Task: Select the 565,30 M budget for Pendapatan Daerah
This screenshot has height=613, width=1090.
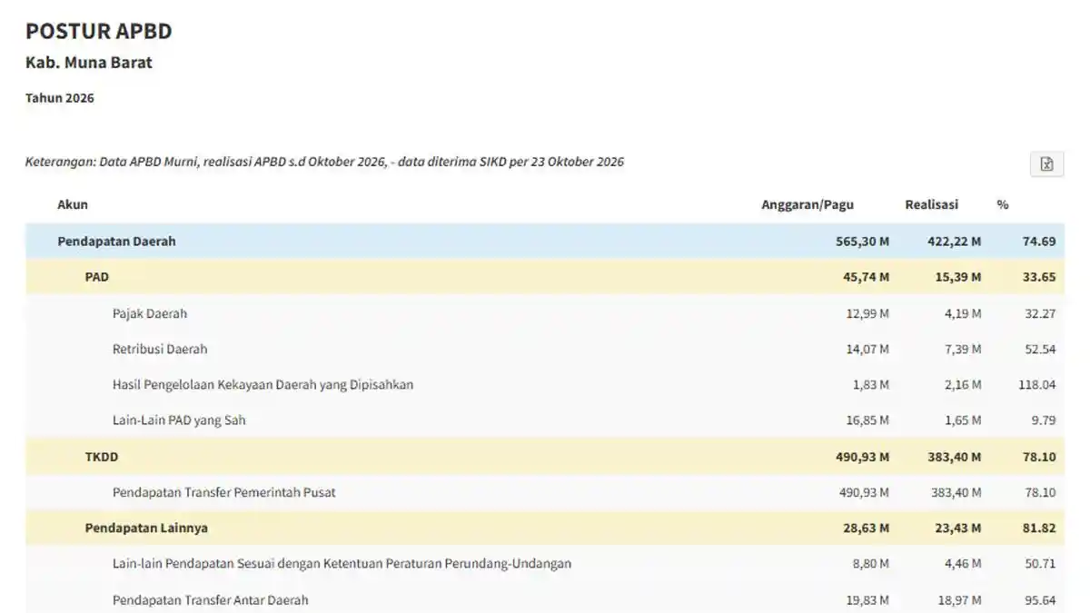Action: pos(862,242)
